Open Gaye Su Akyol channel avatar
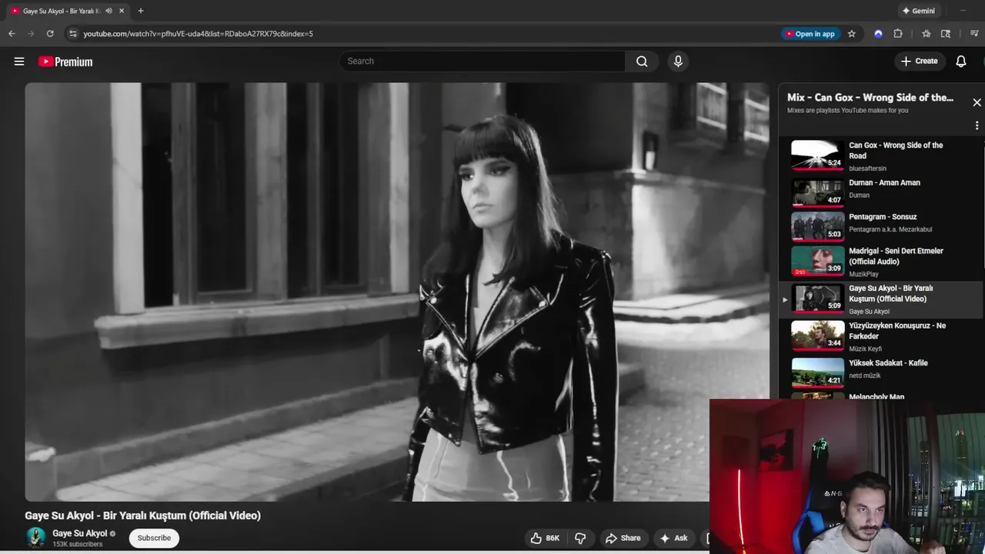This screenshot has width=985, height=554. click(35, 537)
